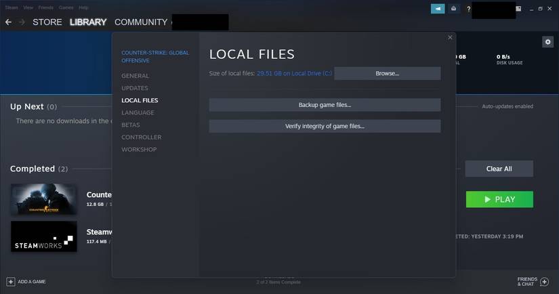Go forward with the right arrow
Viewport: 559px width, 294px height.
point(22,22)
